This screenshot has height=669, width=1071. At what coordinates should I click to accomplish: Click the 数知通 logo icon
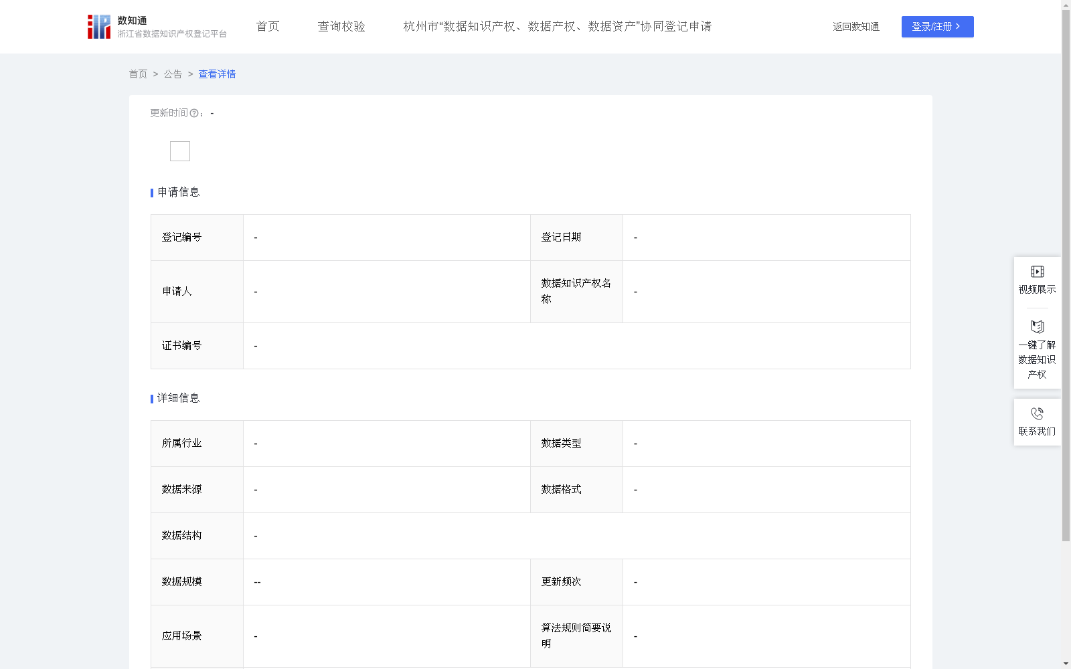(99, 27)
